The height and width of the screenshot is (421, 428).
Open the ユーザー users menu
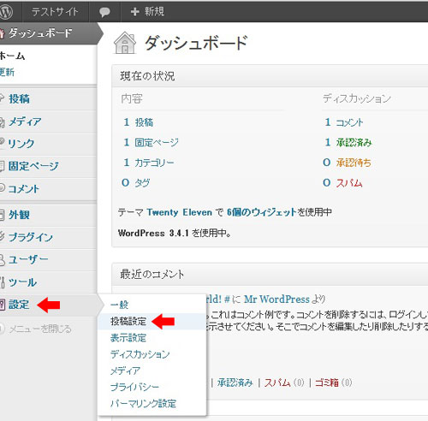28,259
